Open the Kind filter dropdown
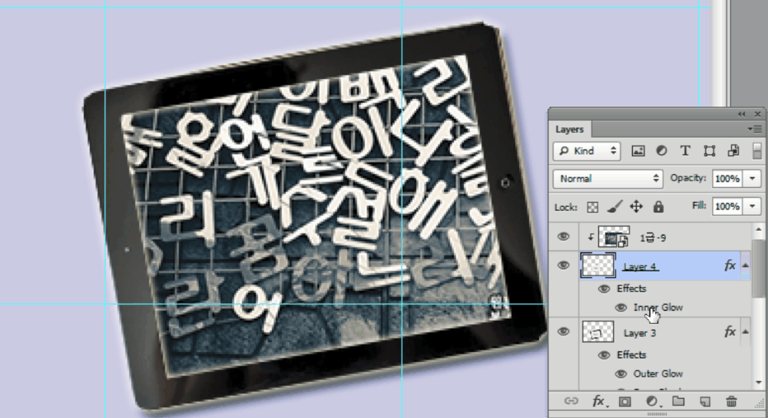 (x=587, y=151)
